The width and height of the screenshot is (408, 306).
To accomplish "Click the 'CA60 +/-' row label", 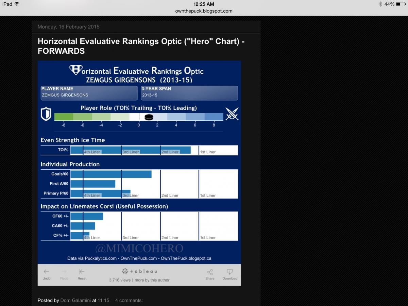I will coord(61,225).
